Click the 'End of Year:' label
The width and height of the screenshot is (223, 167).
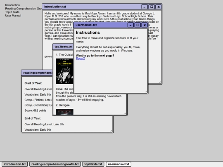click(33, 118)
